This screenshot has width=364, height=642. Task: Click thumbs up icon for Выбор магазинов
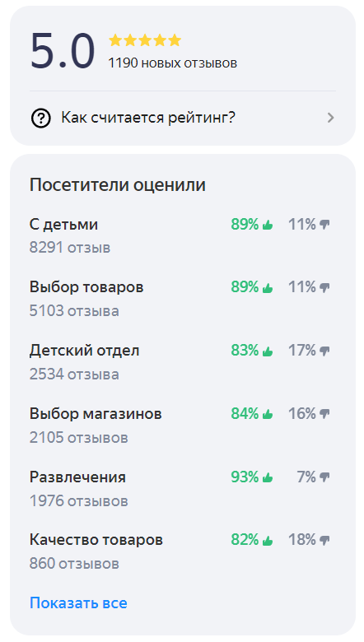click(x=268, y=414)
